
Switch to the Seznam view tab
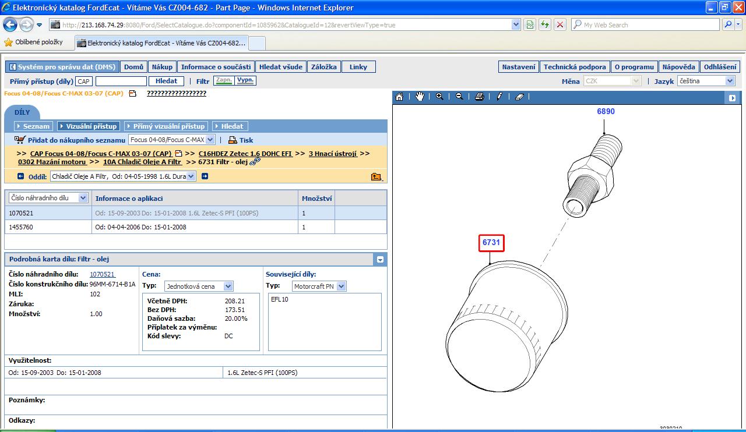click(34, 126)
